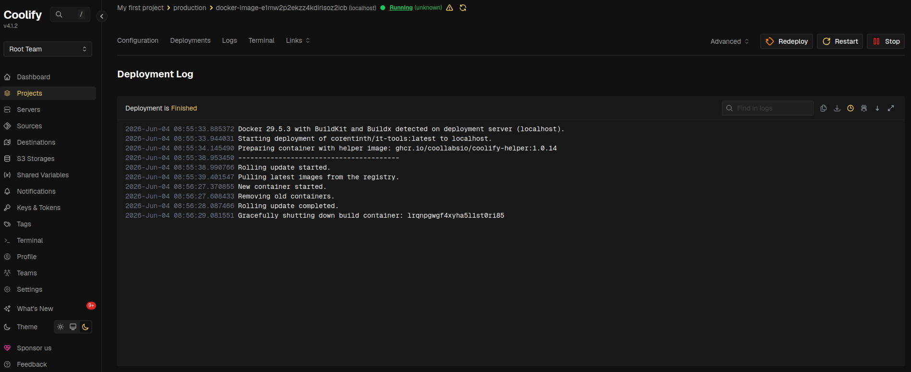Click the 'Deployment is Finished' status text
The height and width of the screenshot is (372, 911).
(x=161, y=108)
